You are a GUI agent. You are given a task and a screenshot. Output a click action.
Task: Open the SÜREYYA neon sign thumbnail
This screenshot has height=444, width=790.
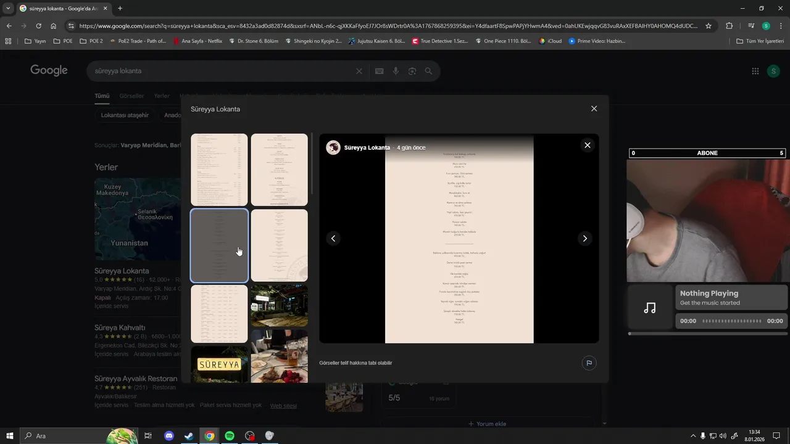click(219, 364)
